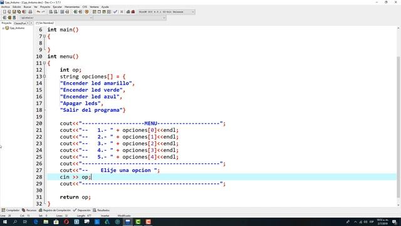Screen dimensions: 401x226
Task: Switch to the Clases side panel tab
Action: (x=19, y=23)
